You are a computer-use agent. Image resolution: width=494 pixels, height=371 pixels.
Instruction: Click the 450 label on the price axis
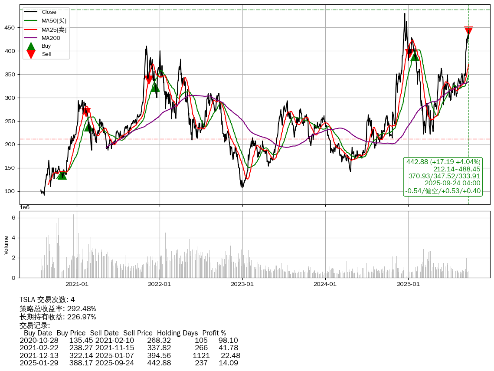pos(10,28)
